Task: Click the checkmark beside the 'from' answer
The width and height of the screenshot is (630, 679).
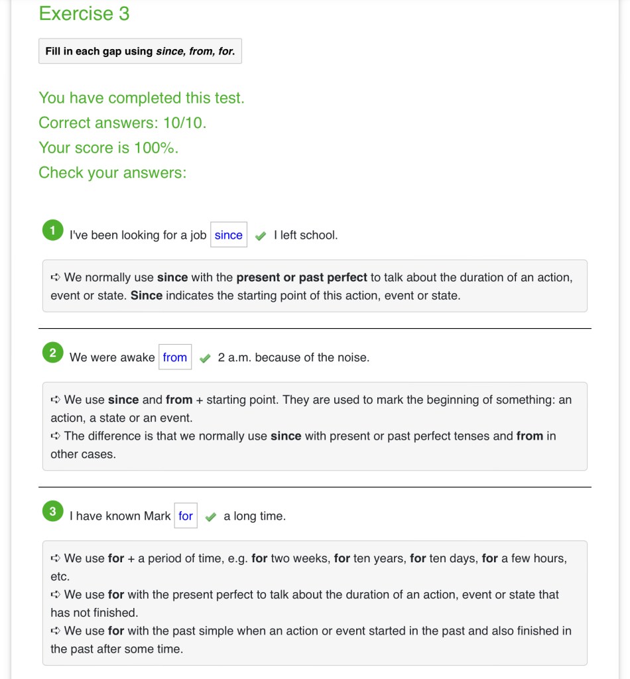Action: tap(205, 358)
